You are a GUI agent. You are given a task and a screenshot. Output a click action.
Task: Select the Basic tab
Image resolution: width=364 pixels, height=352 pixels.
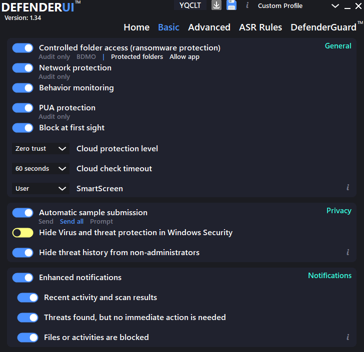[x=168, y=27]
